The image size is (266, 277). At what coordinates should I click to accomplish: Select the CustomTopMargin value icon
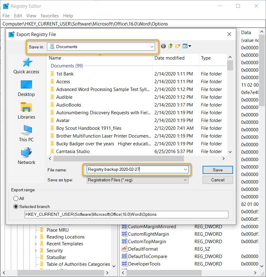click(x=124, y=241)
